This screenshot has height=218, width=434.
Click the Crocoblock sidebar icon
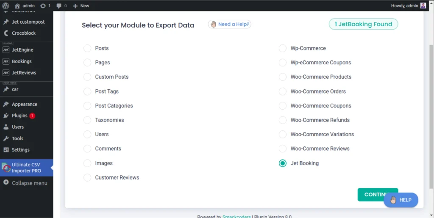click(x=6, y=33)
